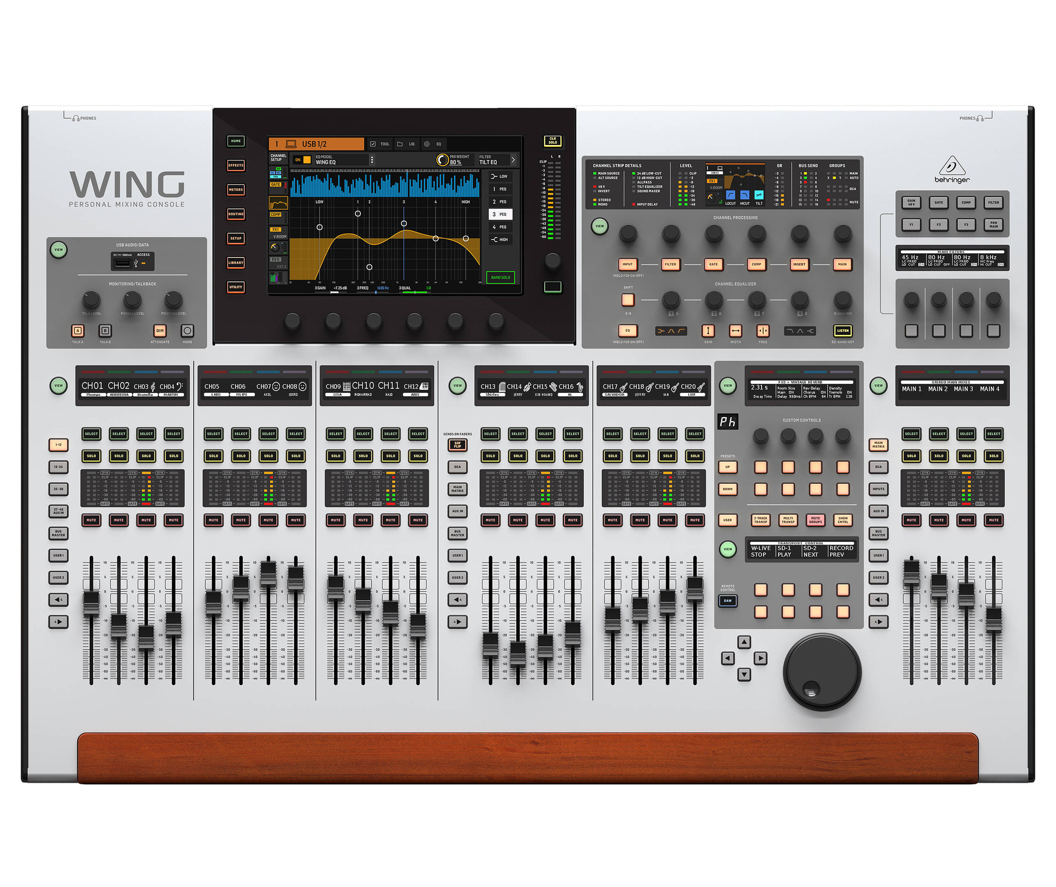1056x887 pixels.
Task: Select the HIGH shelf band icon in EQ list
Action: coord(494,239)
